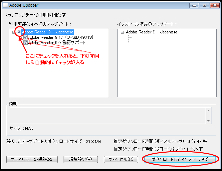Click ダウンロードしてインストール(D) button
Screen dimensions: 222x171
pyautogui.click(x=180, y=160)
